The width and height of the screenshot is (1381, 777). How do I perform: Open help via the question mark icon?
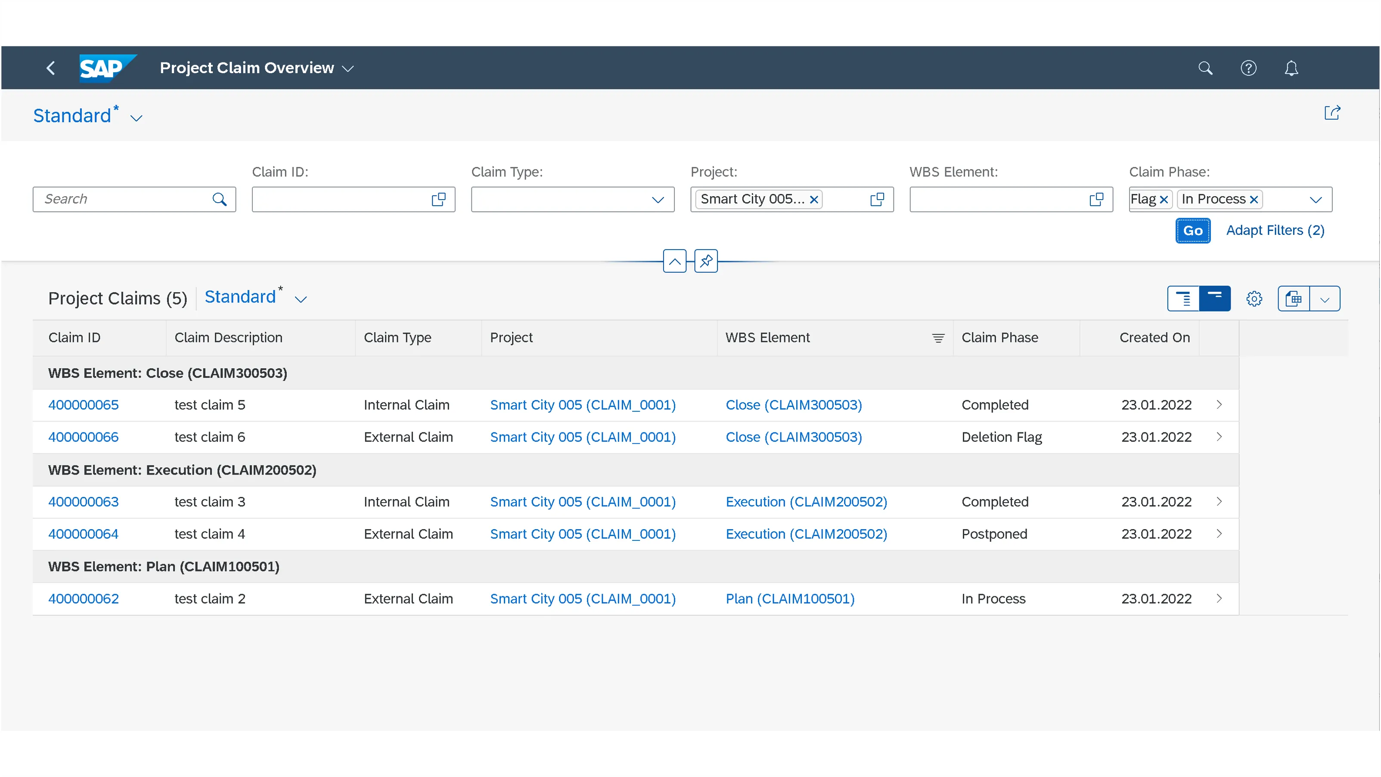(x=1249, y=68)
